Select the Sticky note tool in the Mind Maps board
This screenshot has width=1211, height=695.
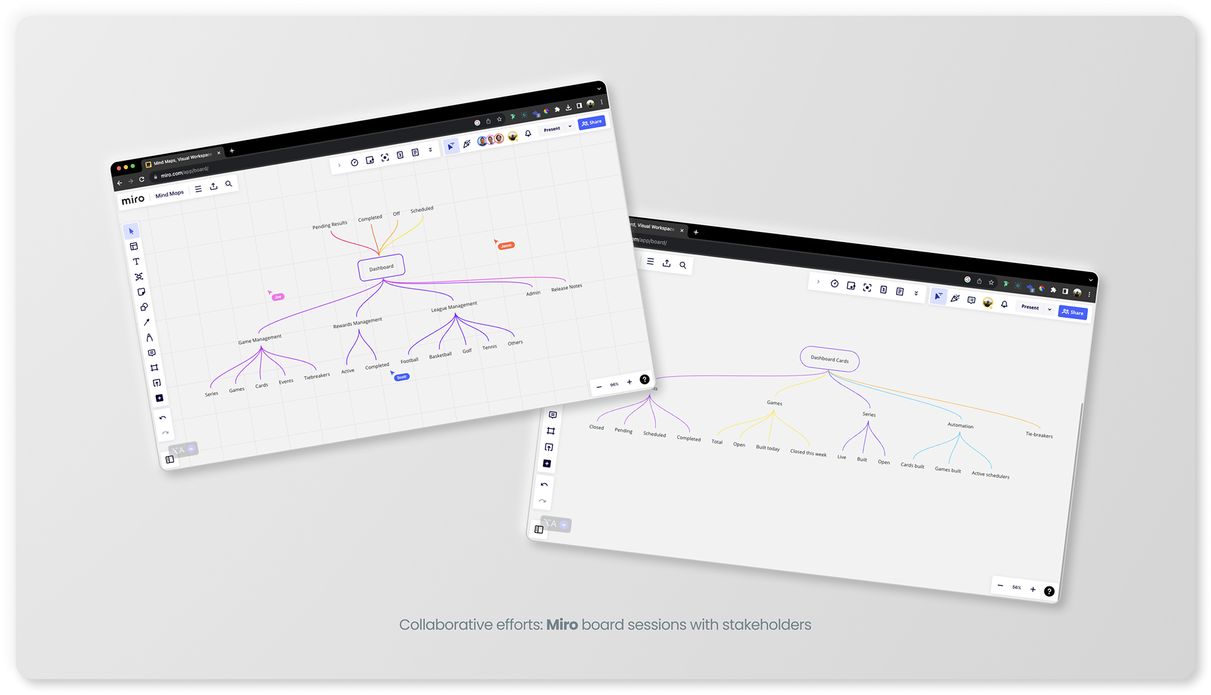click(x=141, y=292)
